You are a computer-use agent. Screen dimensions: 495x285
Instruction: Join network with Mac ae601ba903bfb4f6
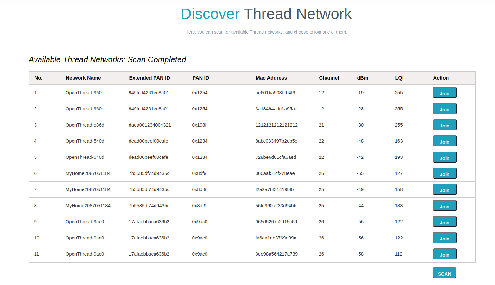coord(445,93)
